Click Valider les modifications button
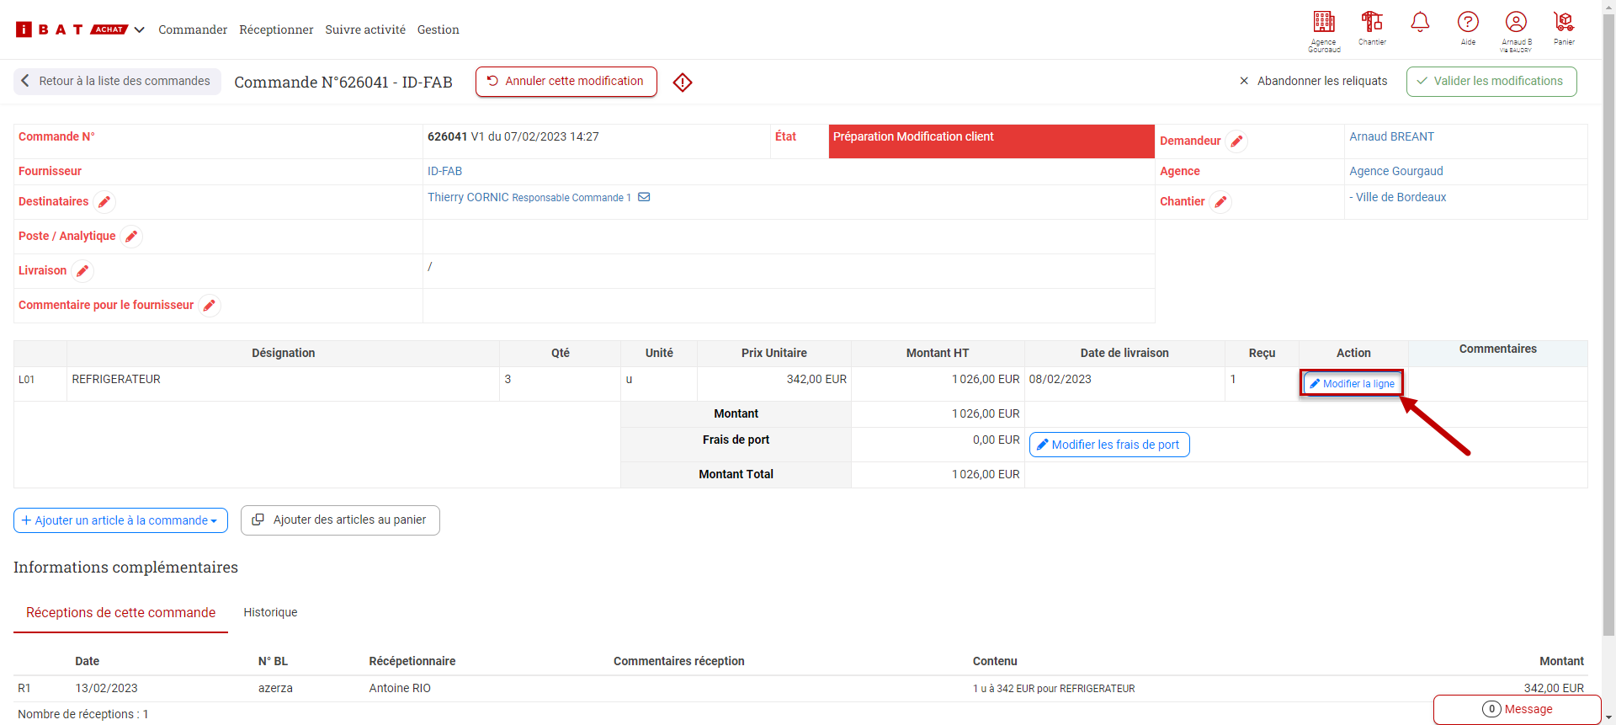This screenshot has width=1616, height=725. [1491, 82]
